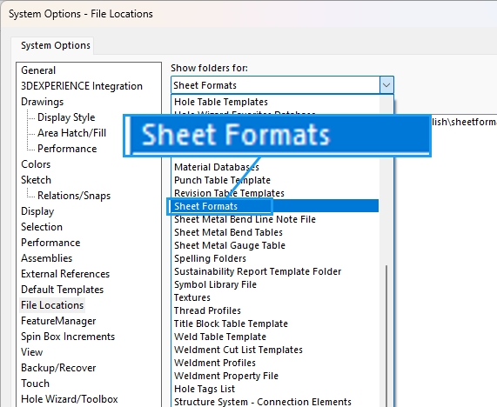This screenshot has width=497, height=407.
Task: Select highlighted Sheet Formats list entry
Action: click(x=275, y=206)
